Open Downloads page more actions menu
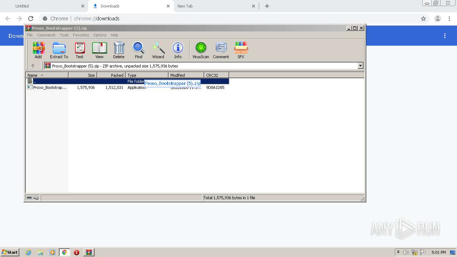 click(445, 36)
